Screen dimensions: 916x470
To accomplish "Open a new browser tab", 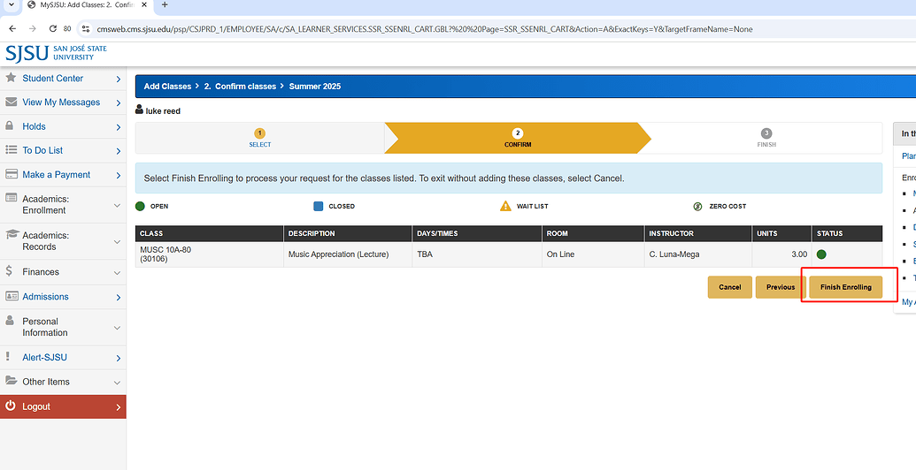I will click(165, 5).
